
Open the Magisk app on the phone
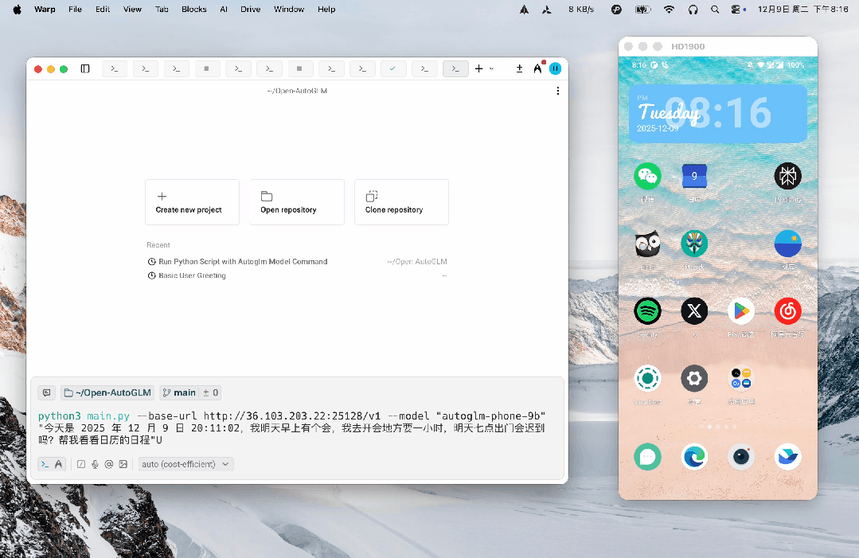(694, 244)
